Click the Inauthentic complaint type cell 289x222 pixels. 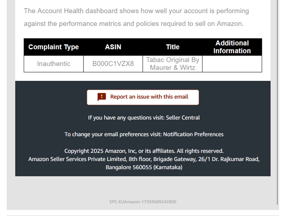pos(54,64)
